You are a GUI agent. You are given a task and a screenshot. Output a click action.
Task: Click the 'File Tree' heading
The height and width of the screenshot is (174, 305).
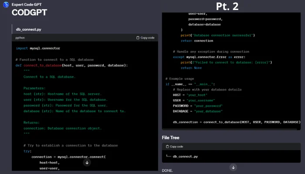(x=171, y=137)
